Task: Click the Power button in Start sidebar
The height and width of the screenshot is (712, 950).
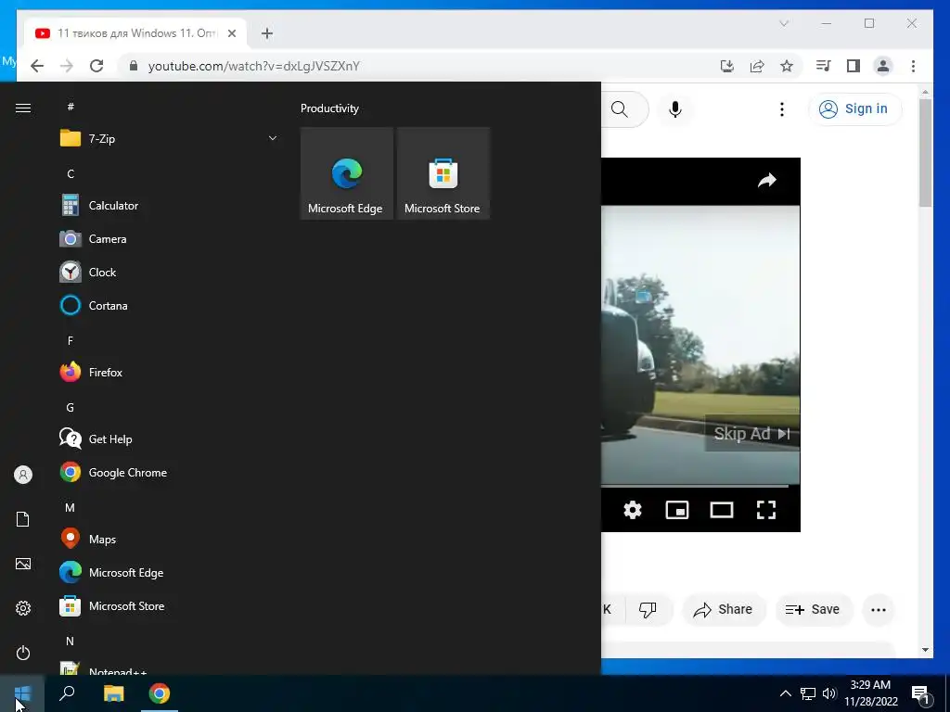Action: tap(23, 653)
